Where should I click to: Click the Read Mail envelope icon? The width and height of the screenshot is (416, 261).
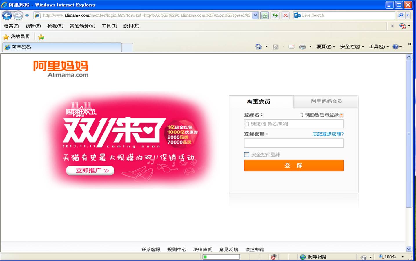click(292, 47)
